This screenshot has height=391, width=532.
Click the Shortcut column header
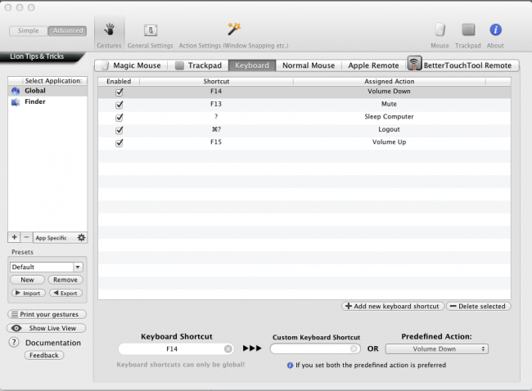[216, 81]
